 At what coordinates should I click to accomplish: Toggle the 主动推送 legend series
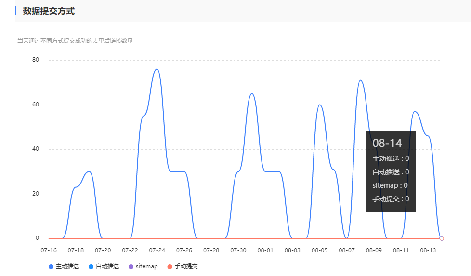tap(64, 266)
